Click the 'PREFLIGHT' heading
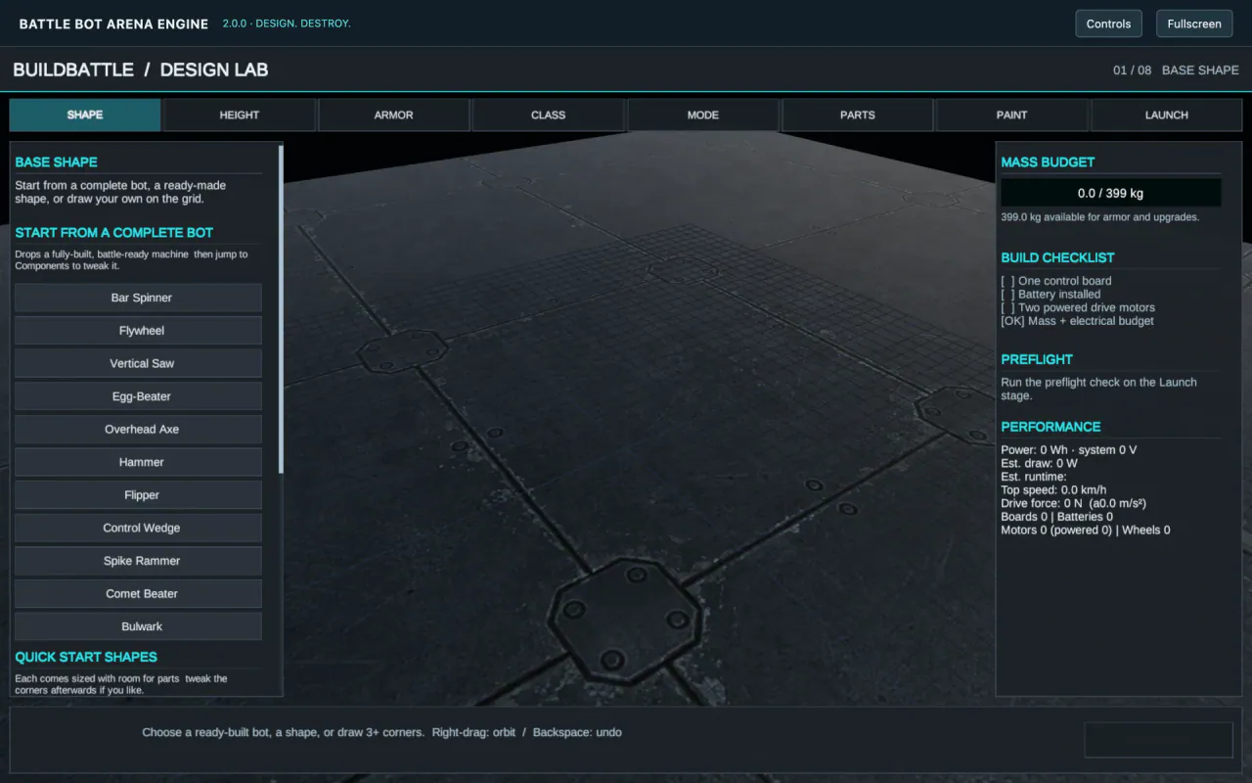 tap(1037, 359)
